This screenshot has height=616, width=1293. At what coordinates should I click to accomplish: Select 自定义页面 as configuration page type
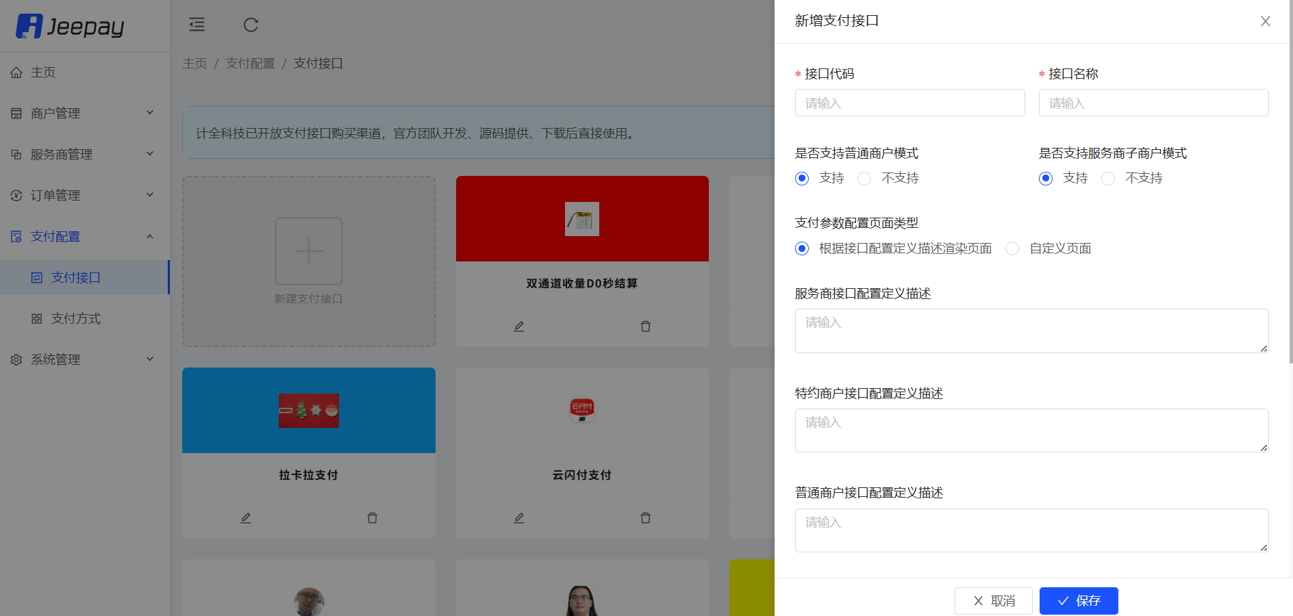(1012, 248)
